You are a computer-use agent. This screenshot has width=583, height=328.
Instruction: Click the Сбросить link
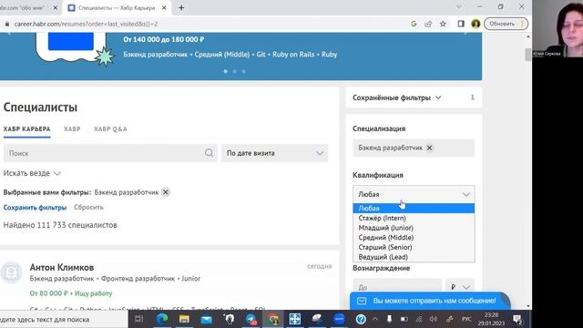coord(88,208)
